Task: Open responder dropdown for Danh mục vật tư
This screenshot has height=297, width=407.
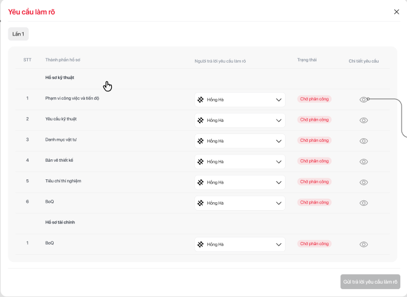Action: [x=240, y=141]
